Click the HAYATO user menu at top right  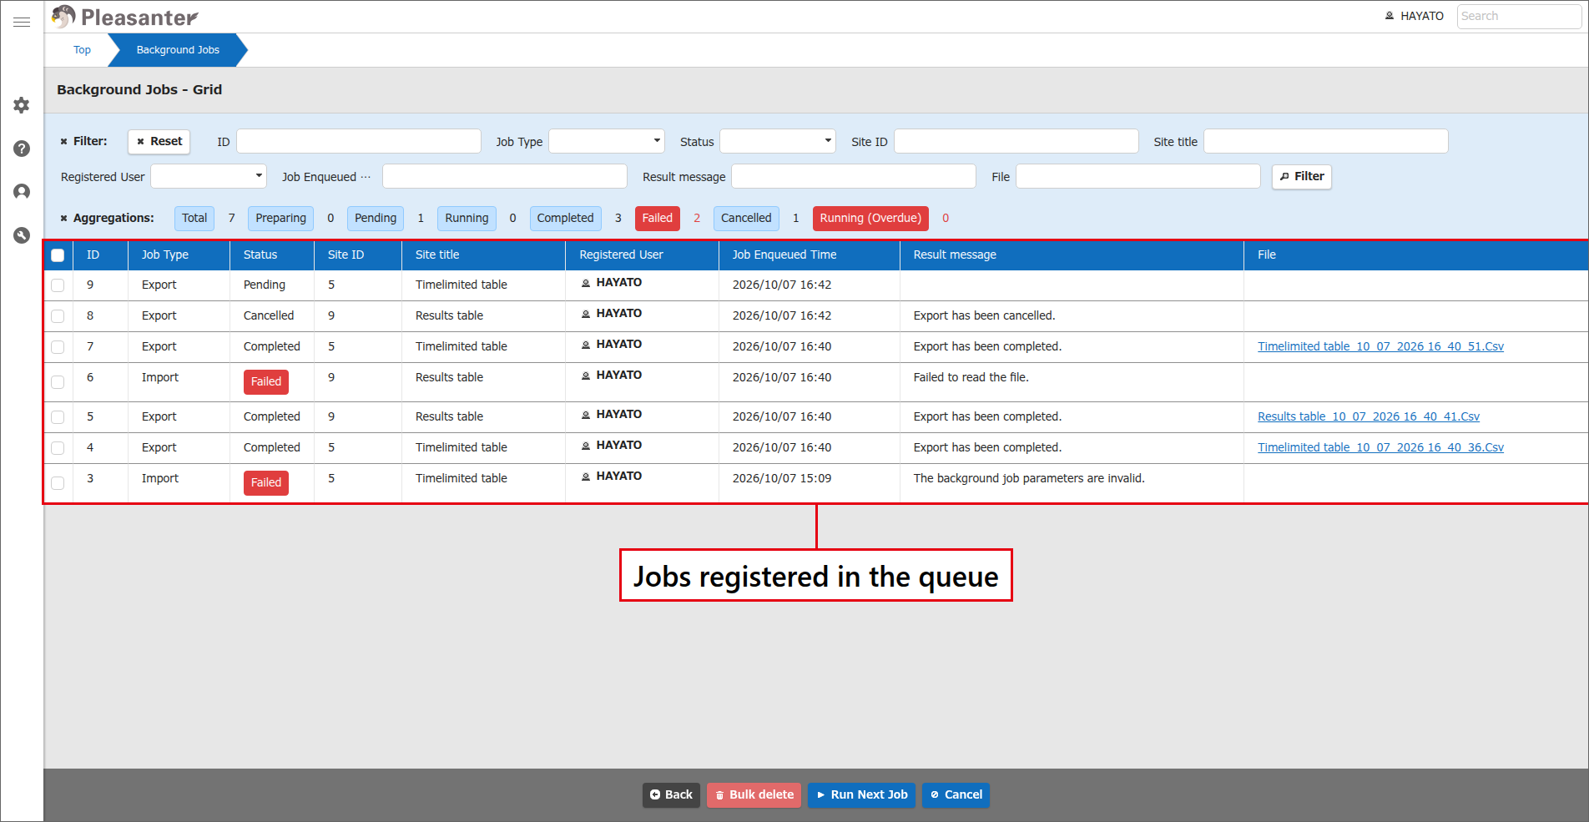[x=1414, y=16]
